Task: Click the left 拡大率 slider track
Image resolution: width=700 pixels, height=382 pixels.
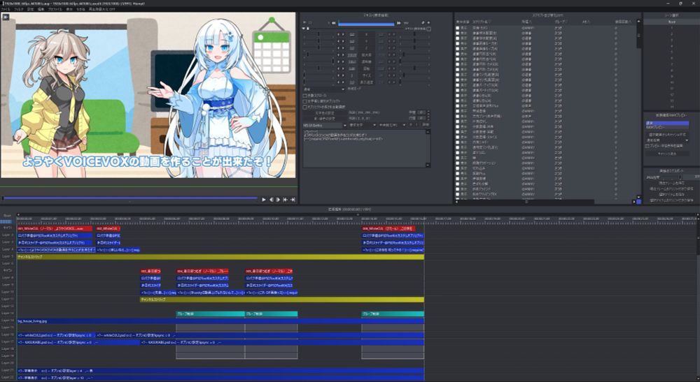Action: [x=318, y=54]
